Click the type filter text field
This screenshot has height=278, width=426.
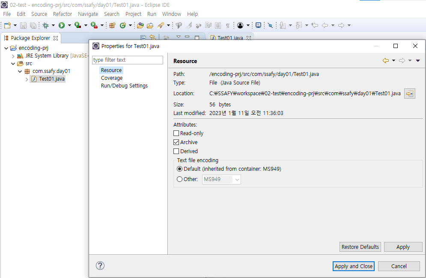tap(128, 60)
